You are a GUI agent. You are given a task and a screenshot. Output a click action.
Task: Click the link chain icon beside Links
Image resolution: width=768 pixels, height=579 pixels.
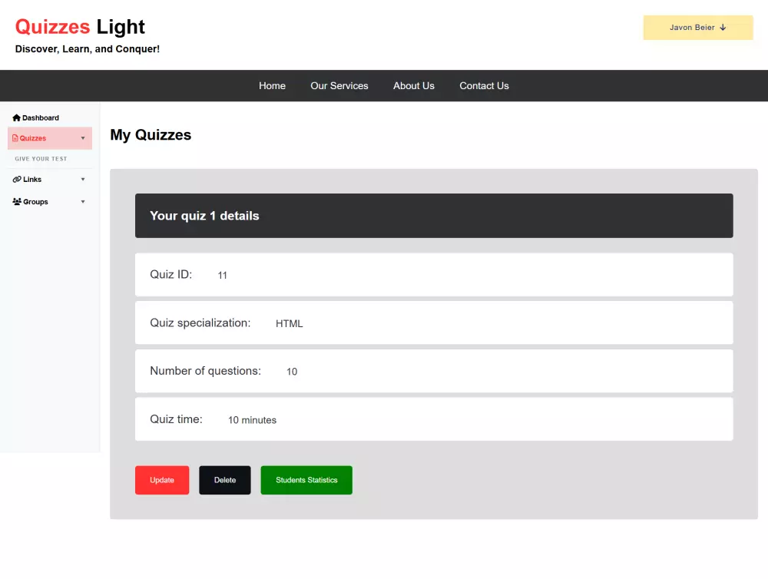click(16, 179)
